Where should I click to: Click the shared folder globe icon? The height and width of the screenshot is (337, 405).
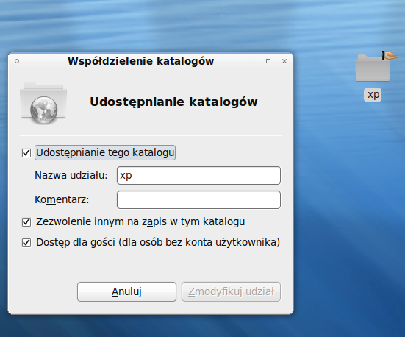tap(43, 103)
